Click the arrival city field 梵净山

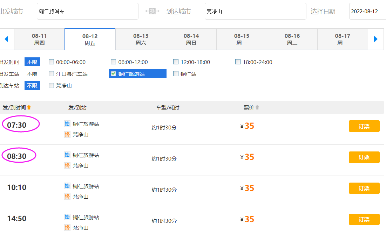pos(255,11)
